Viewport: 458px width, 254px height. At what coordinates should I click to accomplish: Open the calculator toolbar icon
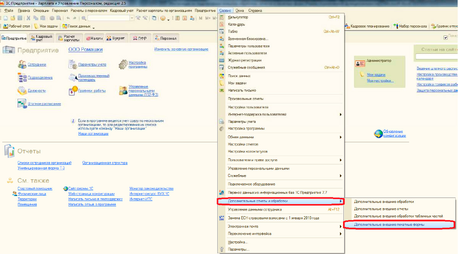pos(177,18)
